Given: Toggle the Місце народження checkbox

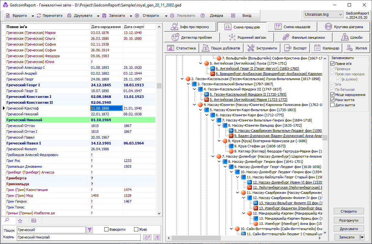Looking at the screenshot, I should click(x=332, y=95).
